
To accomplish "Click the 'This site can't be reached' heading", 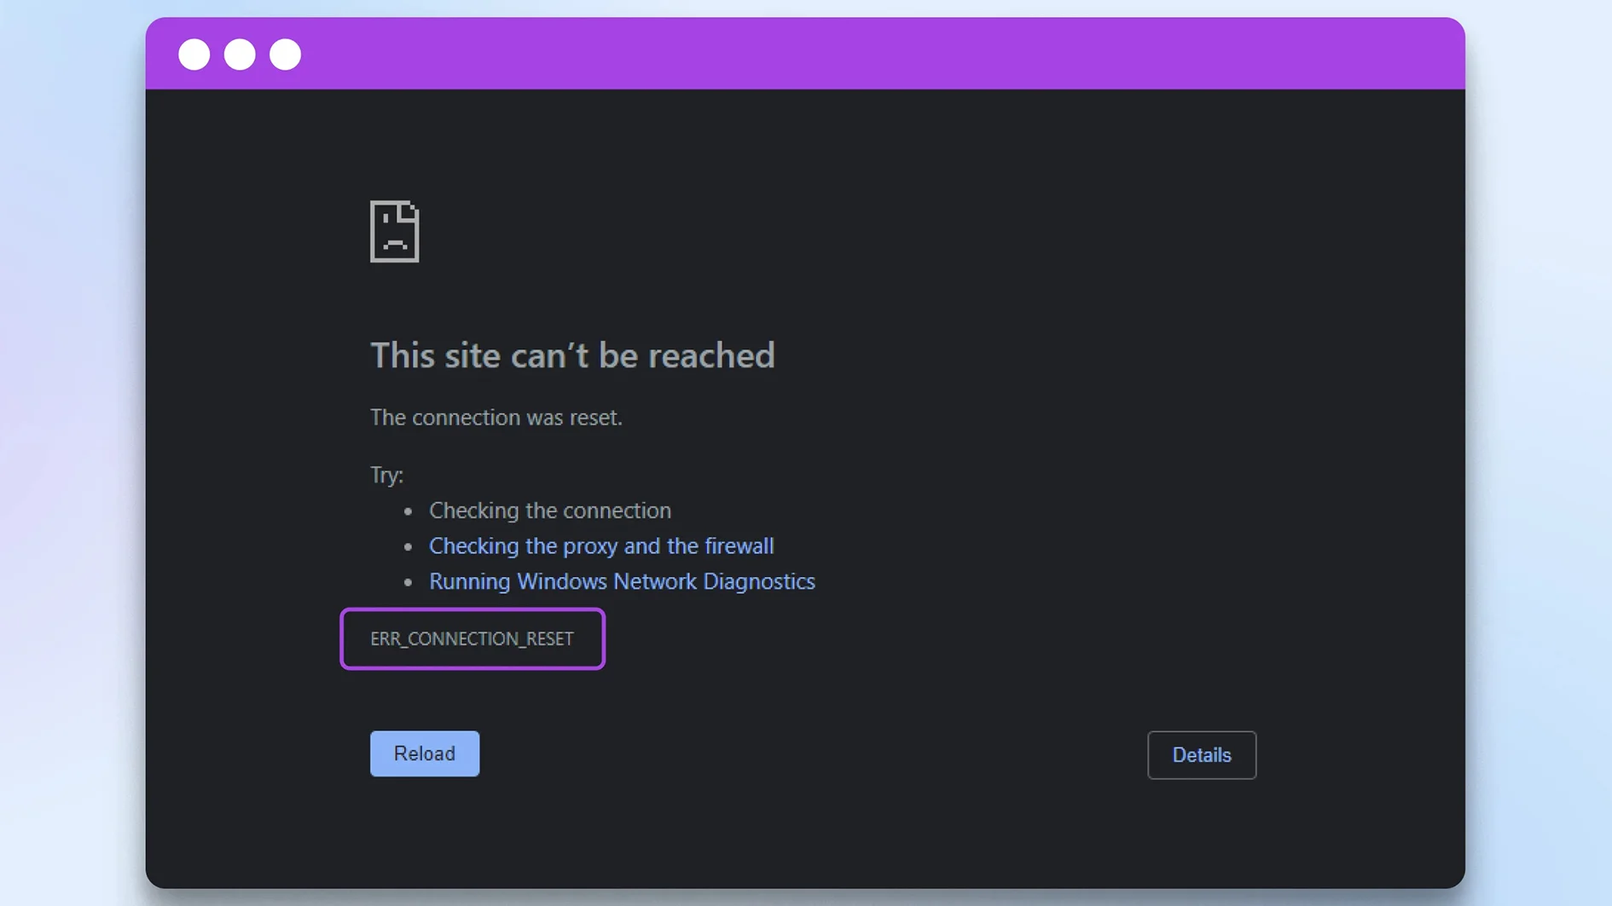I will [572, 355].
